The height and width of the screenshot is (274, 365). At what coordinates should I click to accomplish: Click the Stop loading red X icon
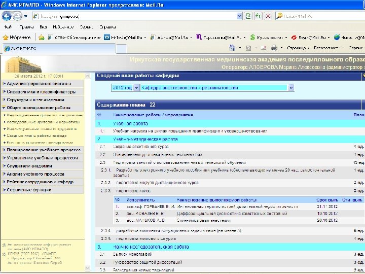[268, 16]
